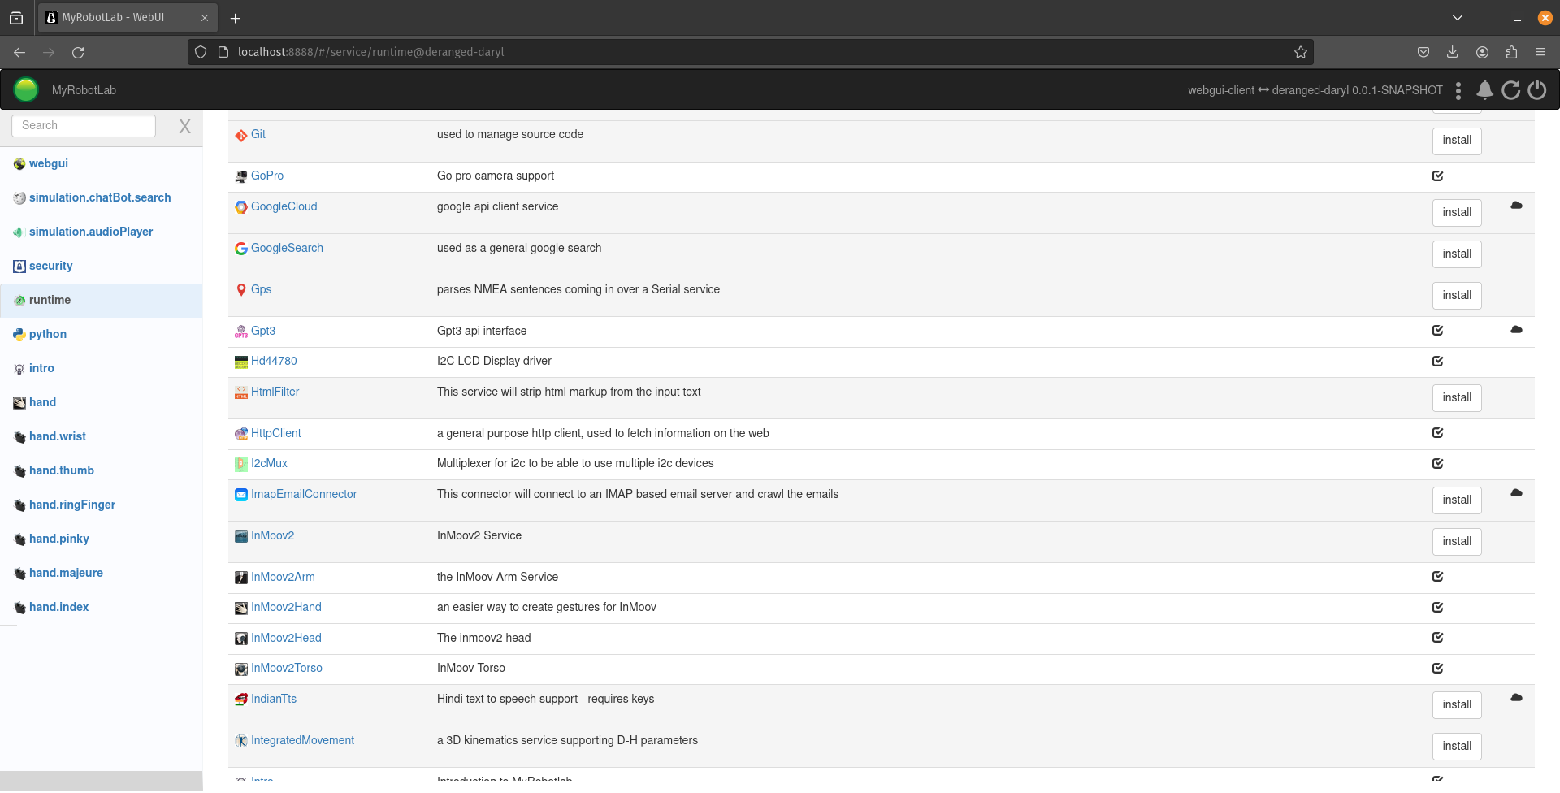This screenshot has height=793, width=1560.
Task: Open the webgui service in sidebar
Action: (49, 163)
